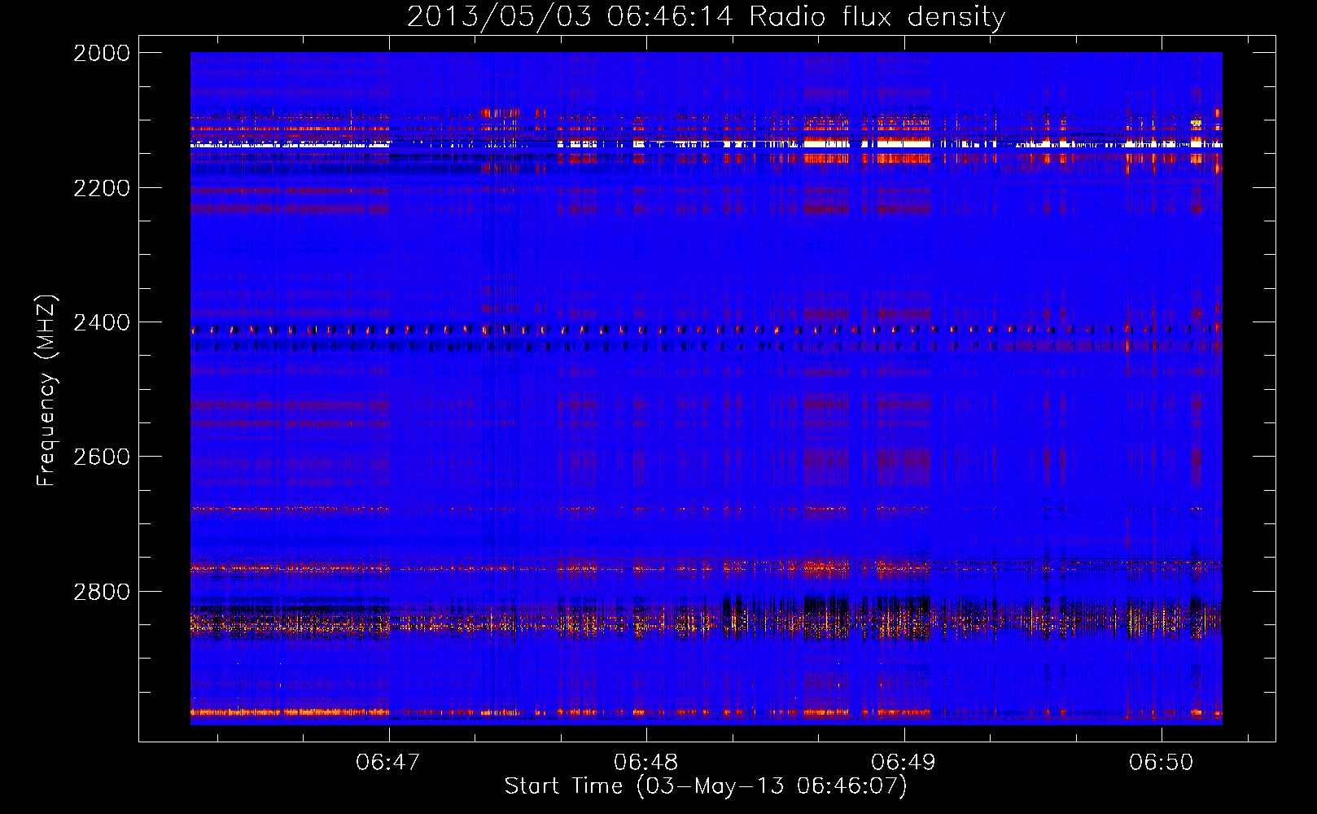Image resolution: width=1317 pixels, height=814 pixels.
Task: Click the 2200 frequency tick label
Action: coord(102,188)
